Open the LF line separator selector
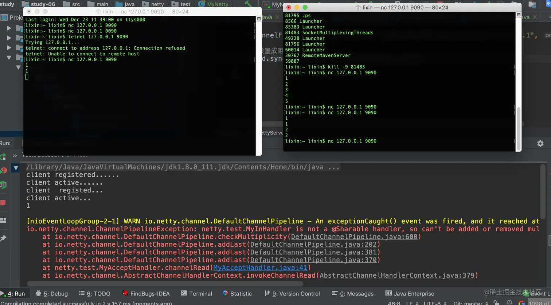 (x=411, y=303)
